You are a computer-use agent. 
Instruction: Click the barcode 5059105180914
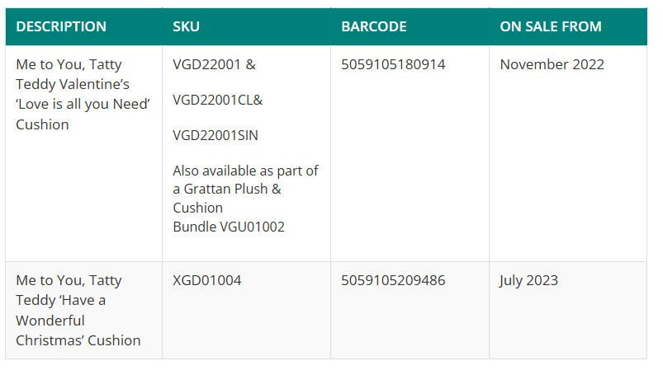click(x=393, y=64)
